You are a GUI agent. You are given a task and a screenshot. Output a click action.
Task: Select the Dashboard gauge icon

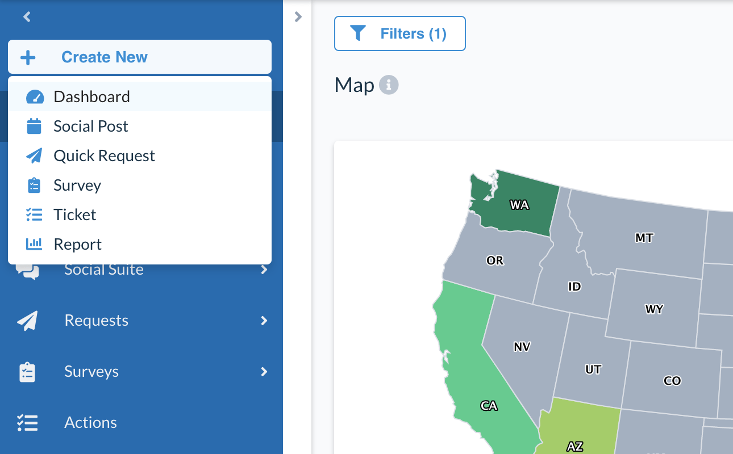pyautogui.click(x=34, y=96)
